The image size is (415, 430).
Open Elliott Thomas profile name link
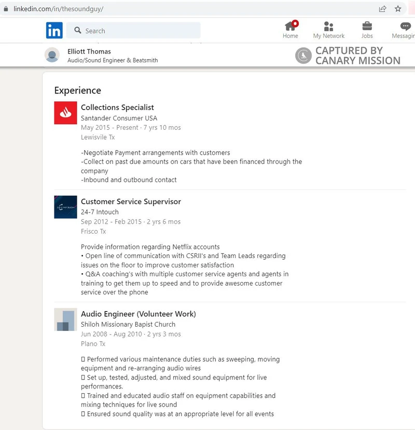[89, 51]
